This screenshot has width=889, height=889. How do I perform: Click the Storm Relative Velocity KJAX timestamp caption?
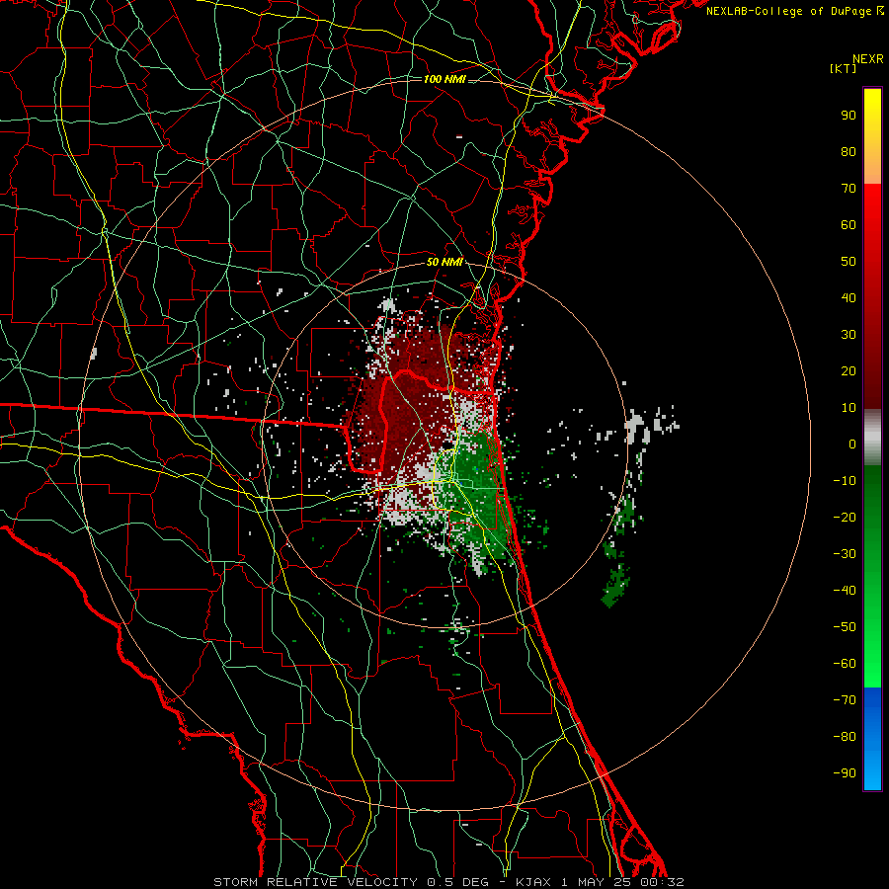click(x=448, y=882)
